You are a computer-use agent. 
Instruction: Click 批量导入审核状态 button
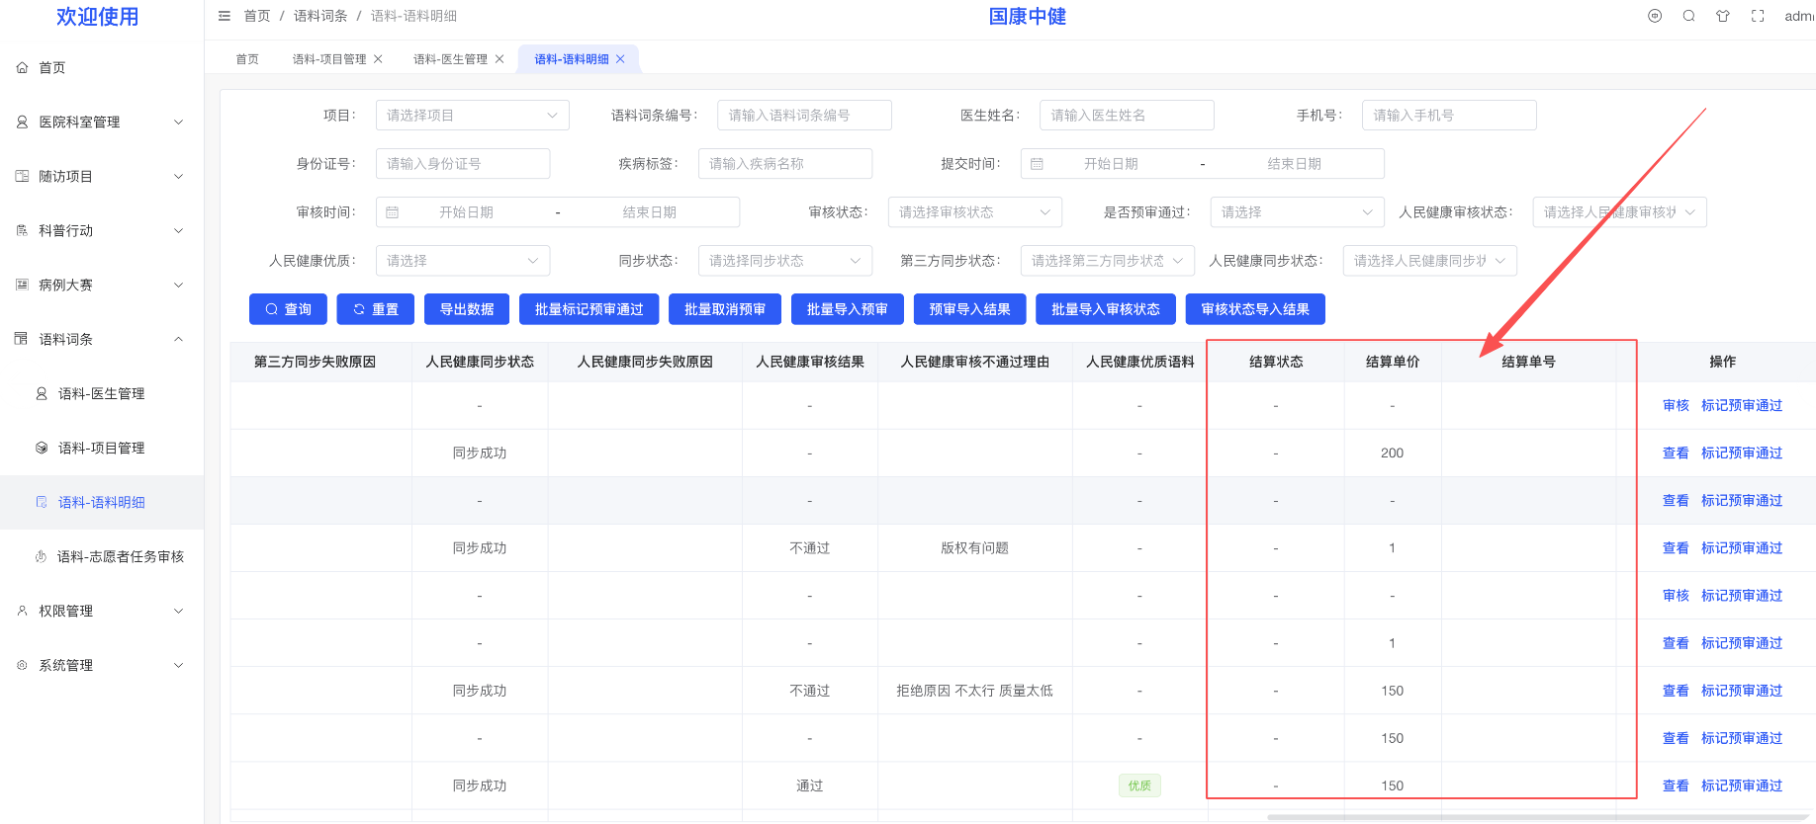click(1106, 309)
